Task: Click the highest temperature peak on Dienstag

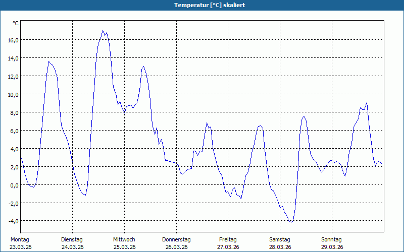Action: pyautogui.click(x=103, y=30)
